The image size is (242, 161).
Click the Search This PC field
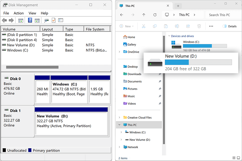pos(223,15)
